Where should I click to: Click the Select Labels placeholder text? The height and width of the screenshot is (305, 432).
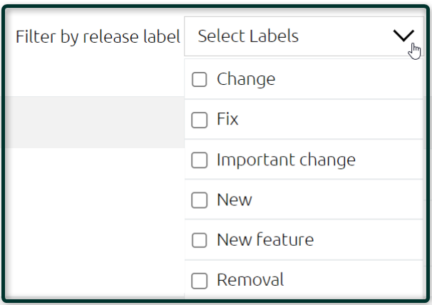248,36
